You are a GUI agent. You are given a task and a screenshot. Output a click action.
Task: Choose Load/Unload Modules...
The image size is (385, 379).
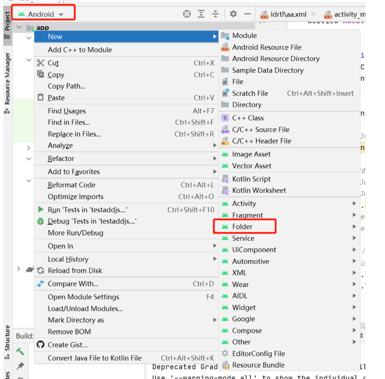[126, 308]
